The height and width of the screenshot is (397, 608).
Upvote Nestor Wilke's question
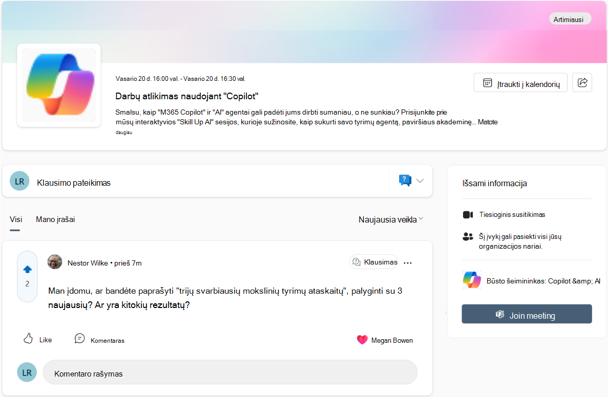27,269
